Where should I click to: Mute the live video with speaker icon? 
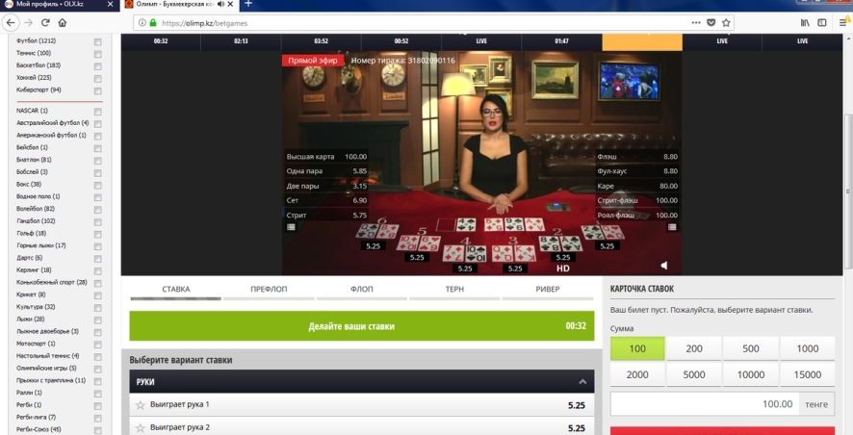pyautogui.click(x=663, y=266)
